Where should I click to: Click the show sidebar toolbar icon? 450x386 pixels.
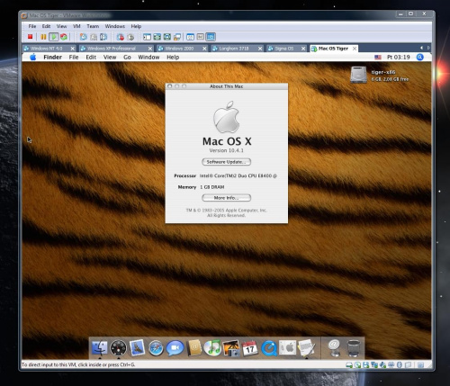[147, 37]
